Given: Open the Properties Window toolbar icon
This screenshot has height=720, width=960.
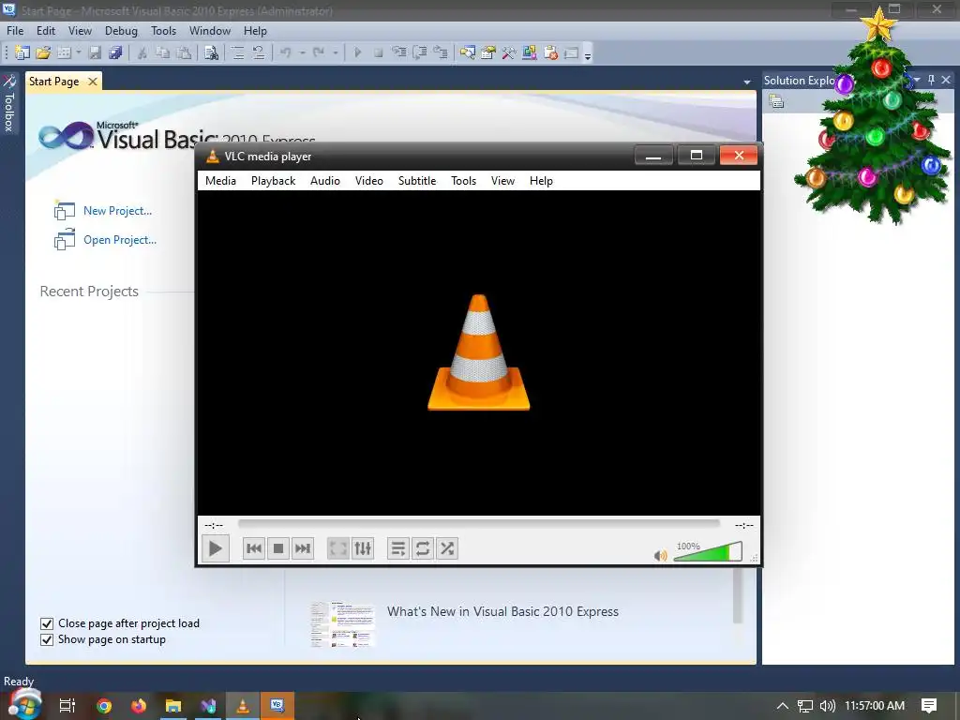Looking at the screenshot, I should click(487, 52).
